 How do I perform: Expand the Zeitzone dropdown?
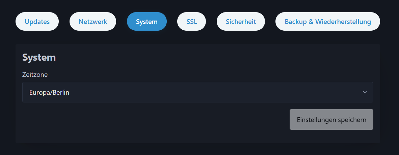tap(197, 92)
